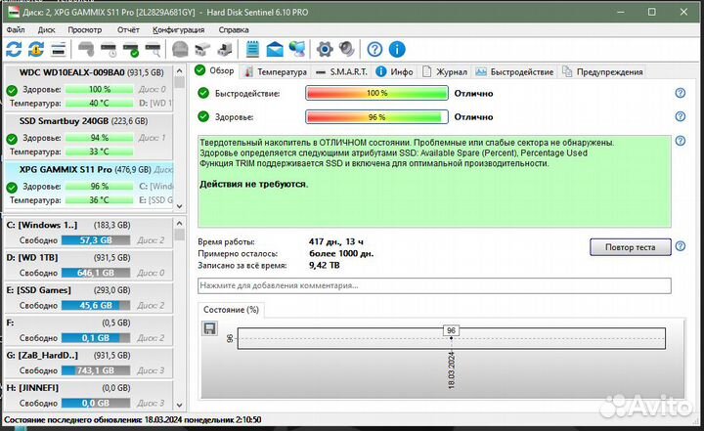Click the disk with clock toolbar icon
704x431 pixels.
pos(109,50)
